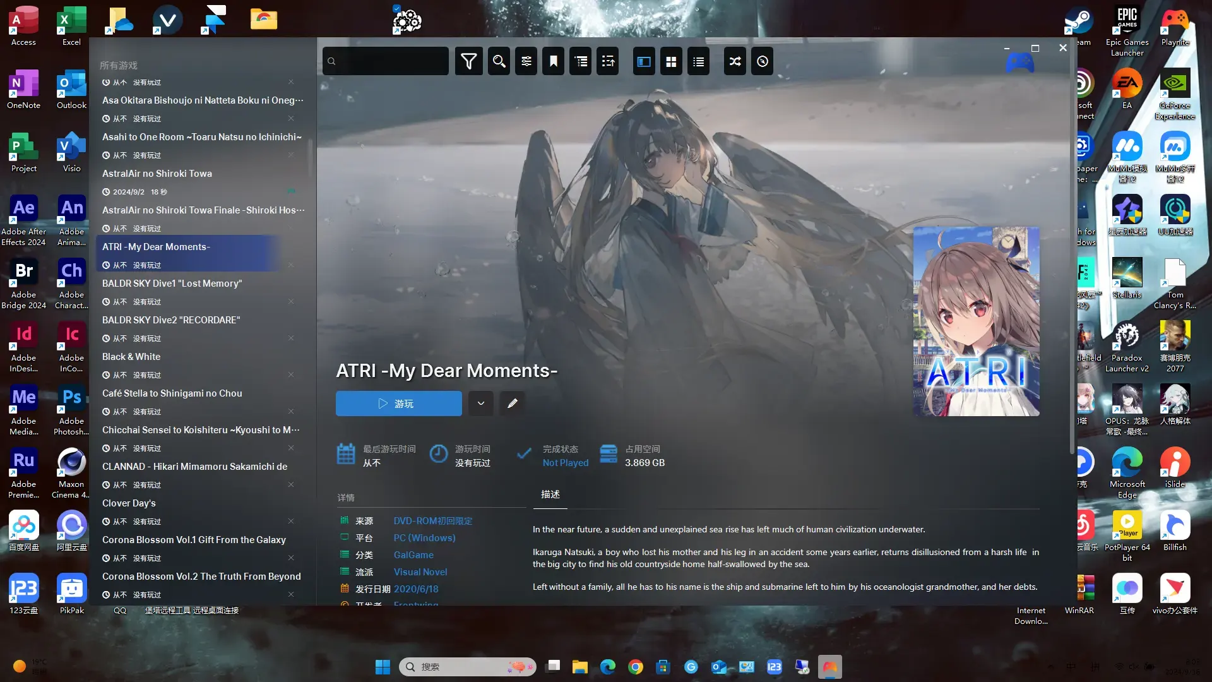The image size is (1212, 682).
Task: Click the Stellaris desktop icon
Action: click(x=1127, y=279)
